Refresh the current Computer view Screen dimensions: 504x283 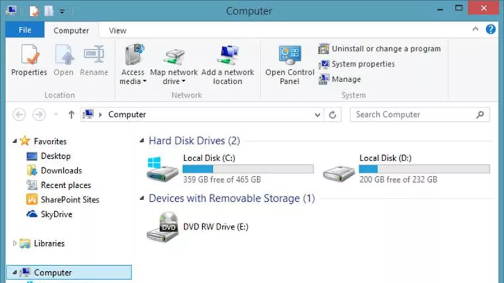(333, 115)
